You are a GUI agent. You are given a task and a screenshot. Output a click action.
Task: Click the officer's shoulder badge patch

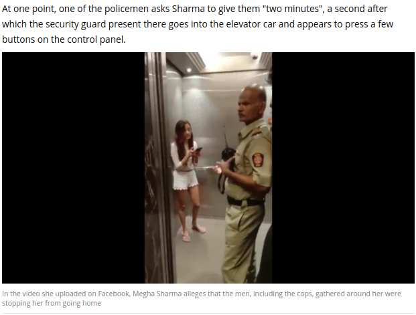257,160
